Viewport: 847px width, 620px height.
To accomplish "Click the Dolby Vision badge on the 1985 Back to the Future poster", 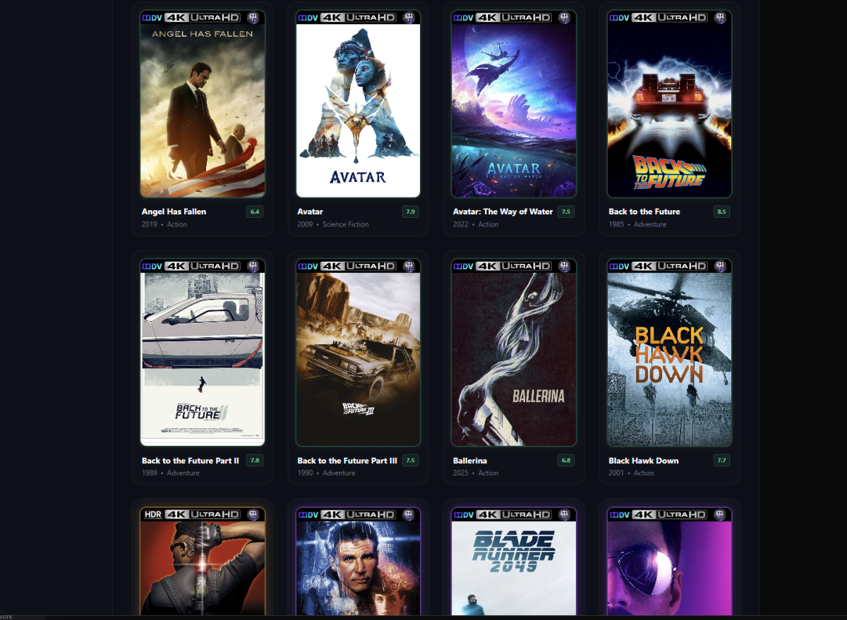I will (x=620, y=18).
